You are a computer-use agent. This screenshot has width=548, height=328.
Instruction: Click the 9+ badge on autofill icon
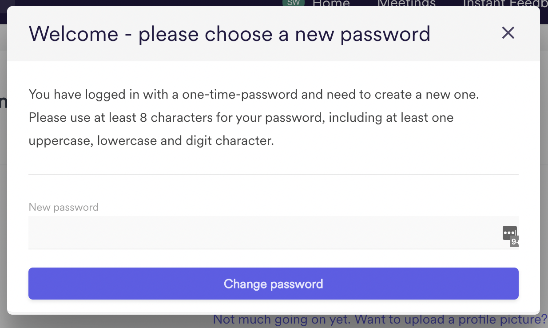[x=514, y=242]
